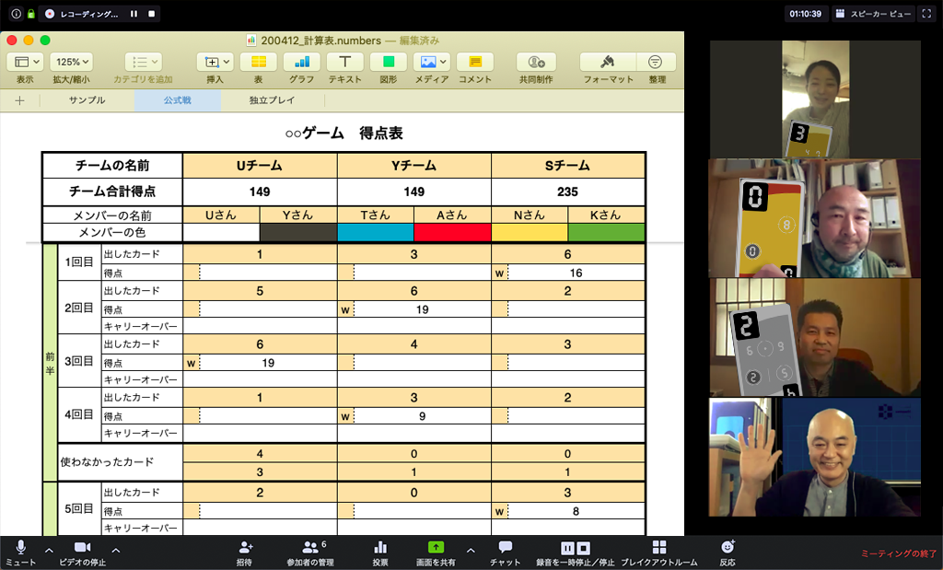Pause recording in top recording bar

[x=134, y=14]
